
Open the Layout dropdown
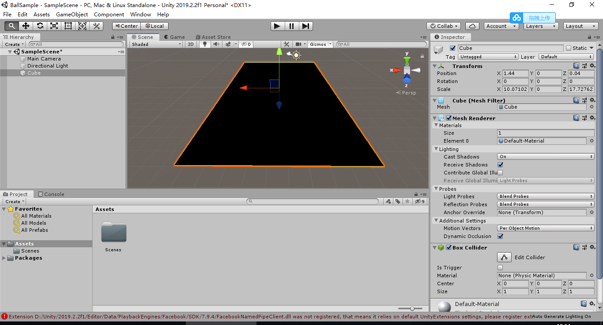pos(580,26)
